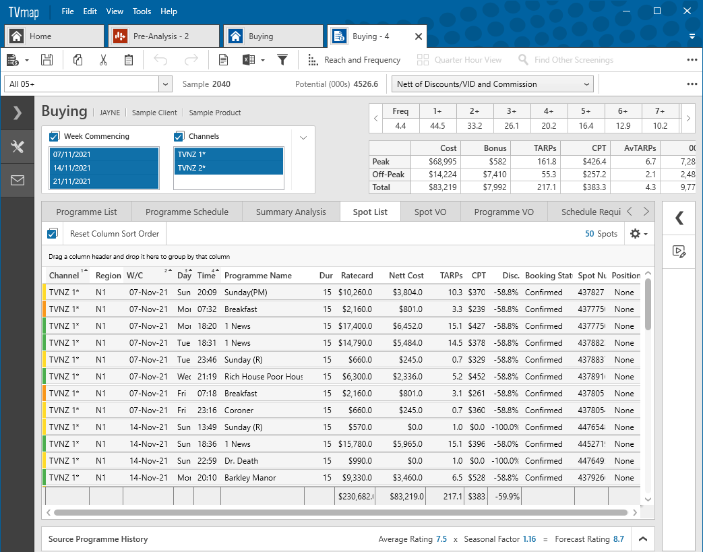Click the vertical scrollbar of spot list
This screenshot has height=552, width=703.
point(648,304)
